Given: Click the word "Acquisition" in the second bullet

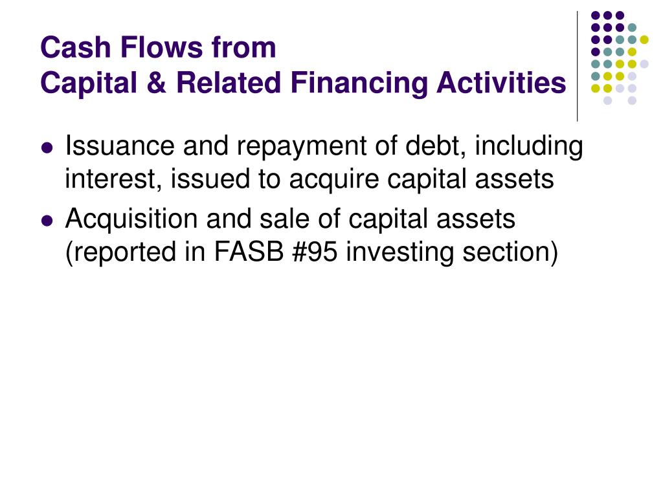Looking at the screenshot, I should tap(131, 219).
